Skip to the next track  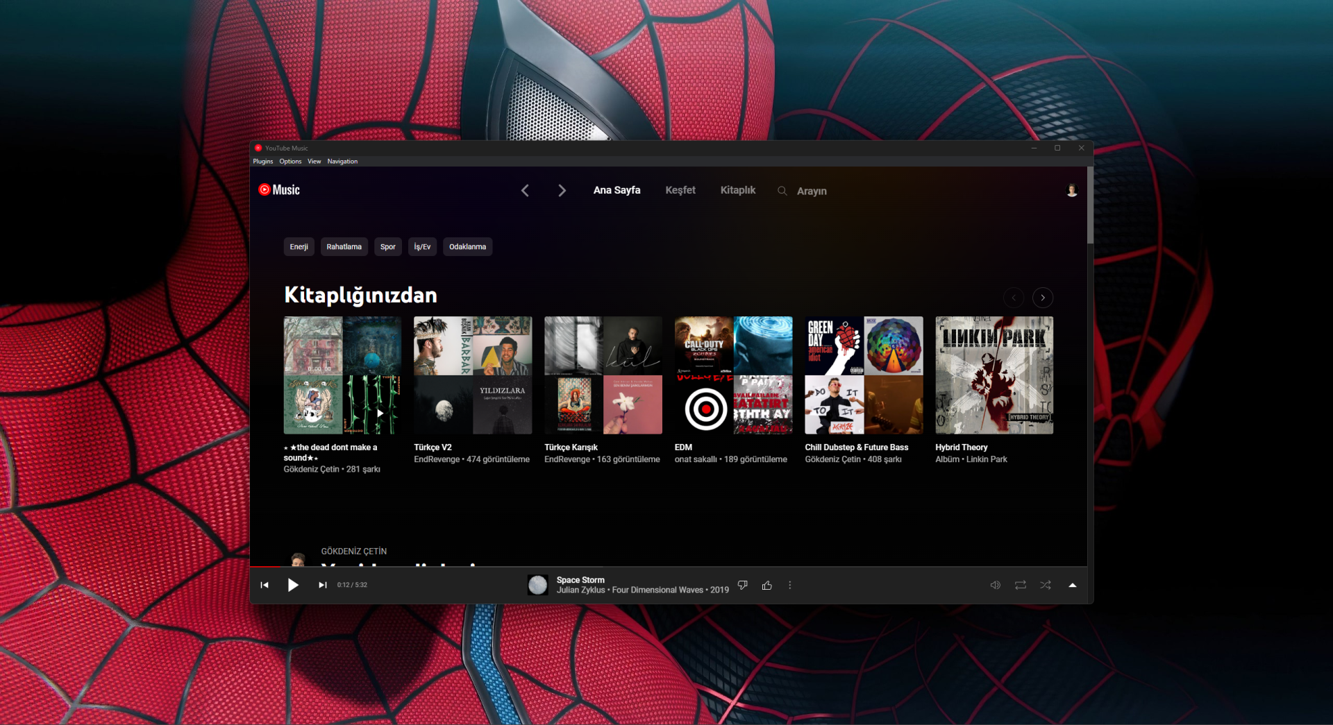(322, 585)
